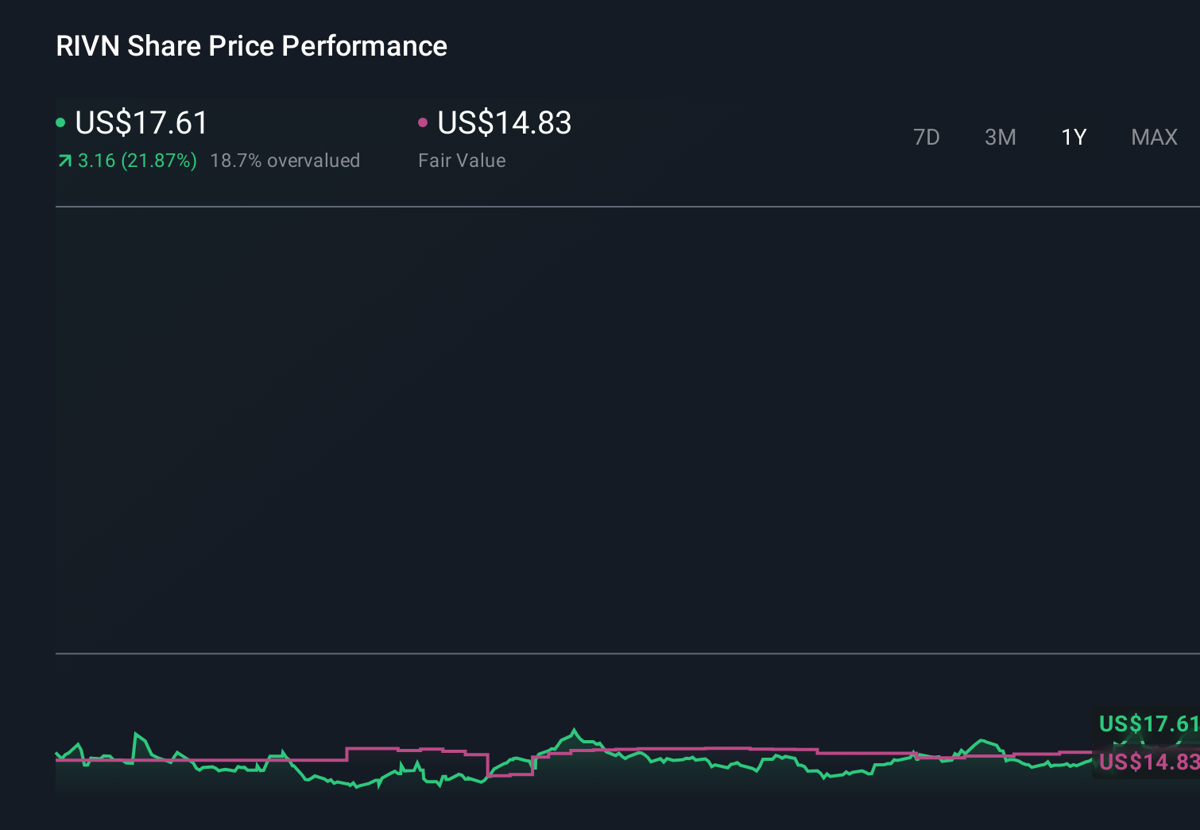Click green dot beside US$17.61 header price
Viewport: 1200px width, 830px height.
pyautogui.click(x=60, y=122)
